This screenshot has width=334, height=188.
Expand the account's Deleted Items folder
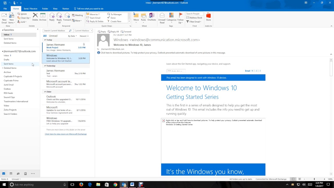(3, 68)
